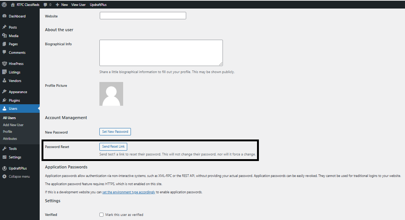Click the Appearance brush icon
Viewport: 405px width, 220px height.
4,92
